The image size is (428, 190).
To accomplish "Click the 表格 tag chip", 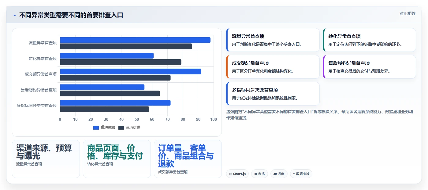I will [260, 174].
